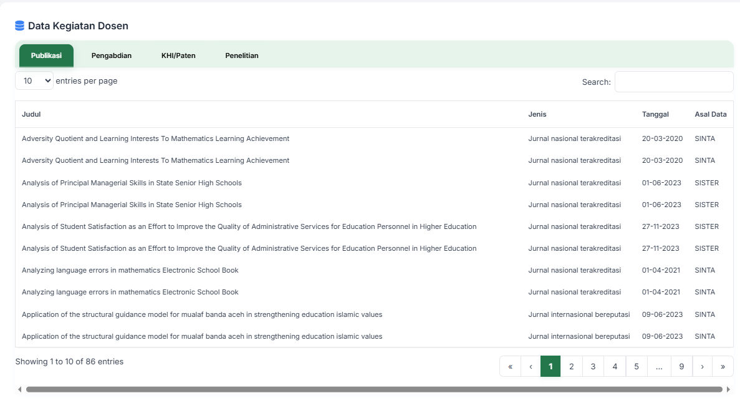
Task: Click first date cell "27-11-2023"
Action: pos(661,226)
